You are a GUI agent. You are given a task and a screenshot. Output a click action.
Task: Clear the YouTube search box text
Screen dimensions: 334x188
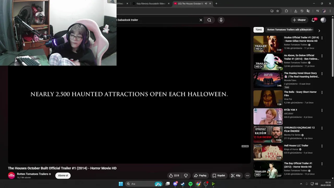(201, 20)
